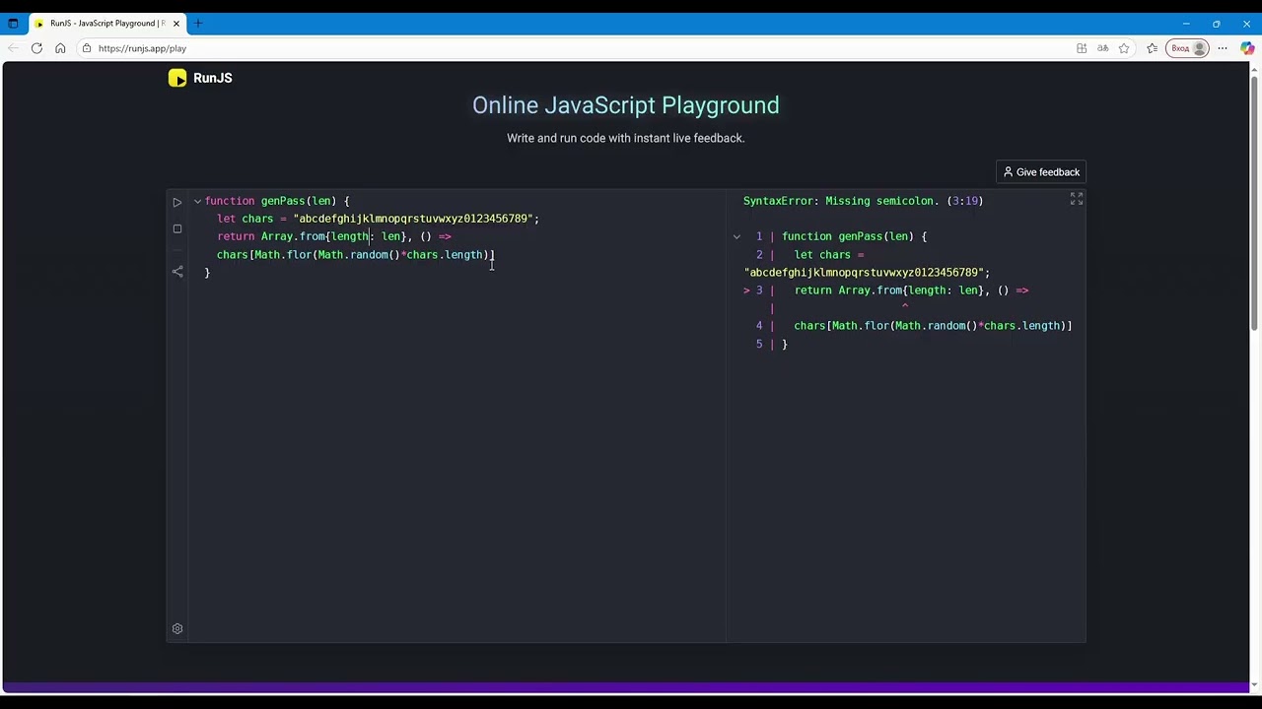The height and width of the screenshot is (709, 1262).
Task: Click the "chars[Math.flor" line in editor
Action: pyautogui.click(x=355, y=255)
